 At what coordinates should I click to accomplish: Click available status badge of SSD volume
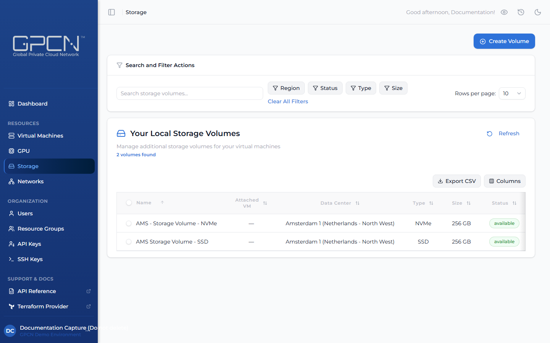click(504, 242)
